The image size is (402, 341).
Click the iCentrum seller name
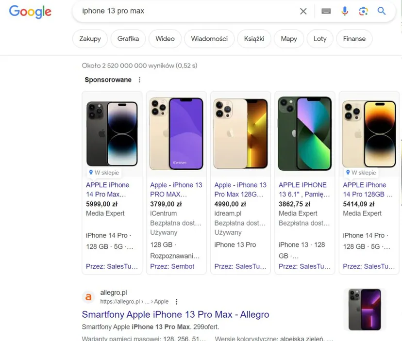pos(163,213)
